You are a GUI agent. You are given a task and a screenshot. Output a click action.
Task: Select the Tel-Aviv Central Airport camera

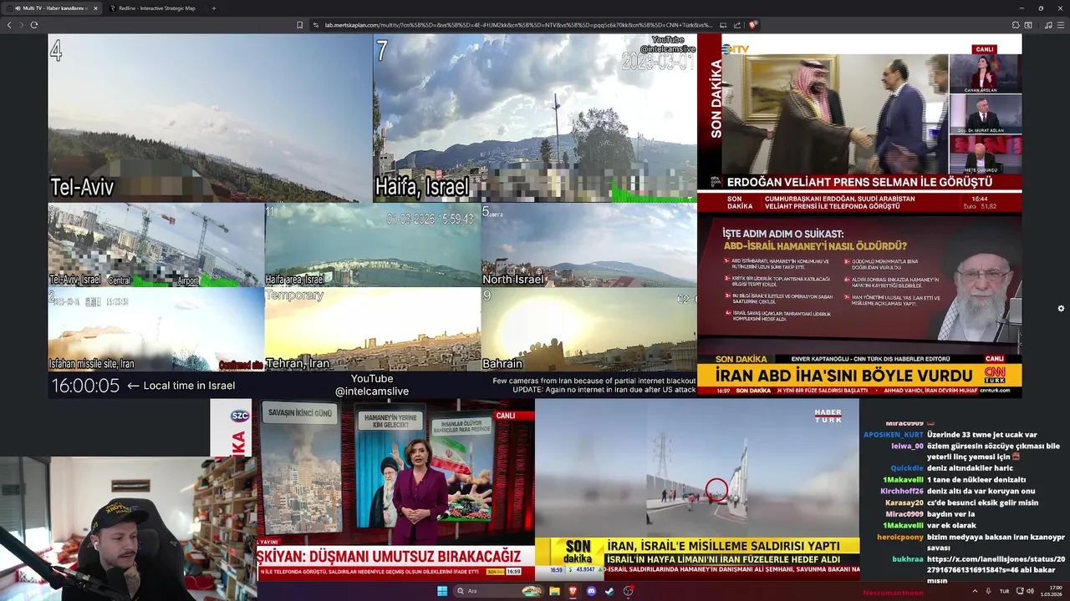coord(156,245)
